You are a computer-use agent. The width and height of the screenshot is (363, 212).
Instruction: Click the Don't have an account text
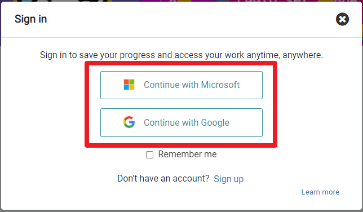click(x=163, y=178)
